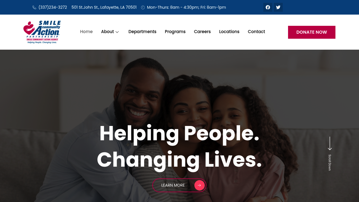Click the Scroll Down text
The image size is (359, 202).
(330, 162)
